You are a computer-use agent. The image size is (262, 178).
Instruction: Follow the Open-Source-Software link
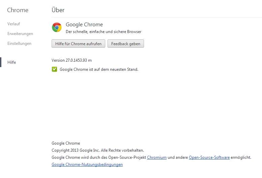[209, 157]
